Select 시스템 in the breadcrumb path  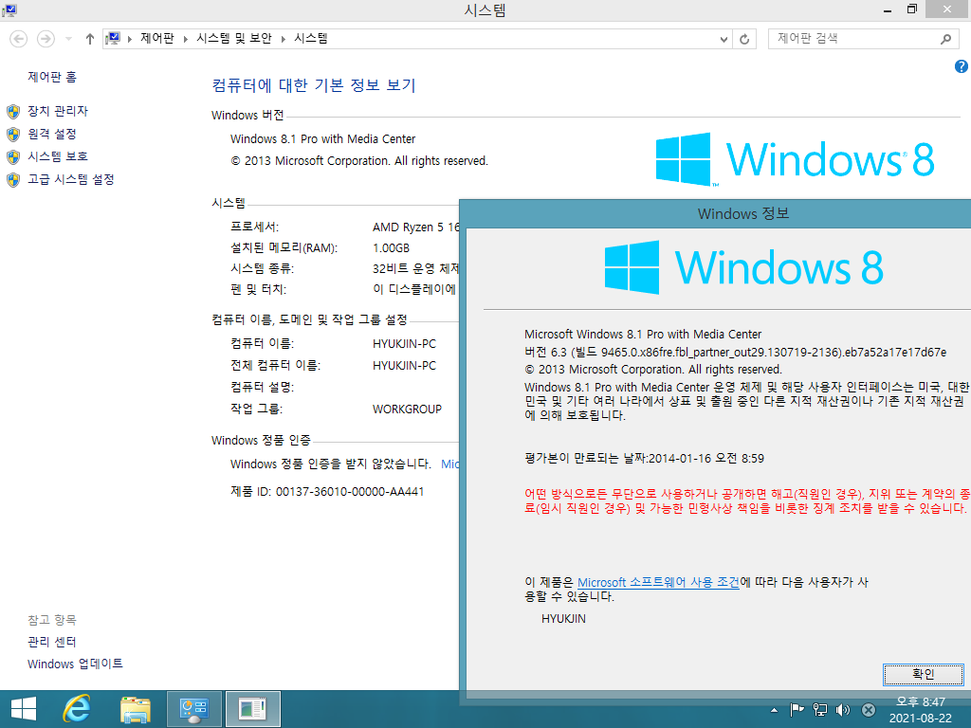(x=311, y=38)
